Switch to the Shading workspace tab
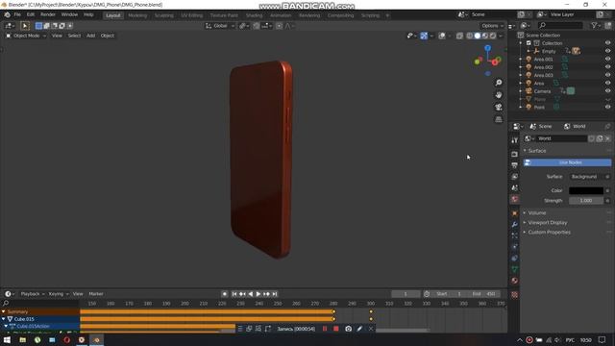 click(254, 15)
